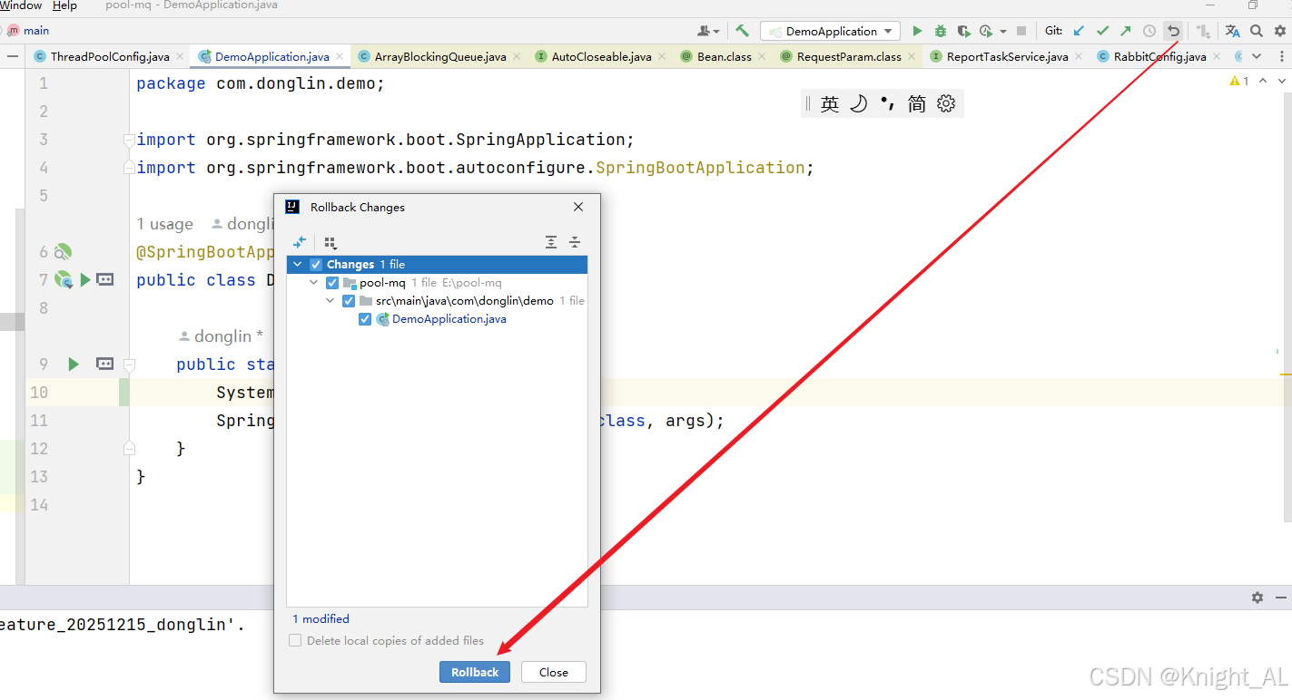Run DemoApplication with the green play icon
The width and height of the screenshot is (1292, 700).
coord(917,31)
